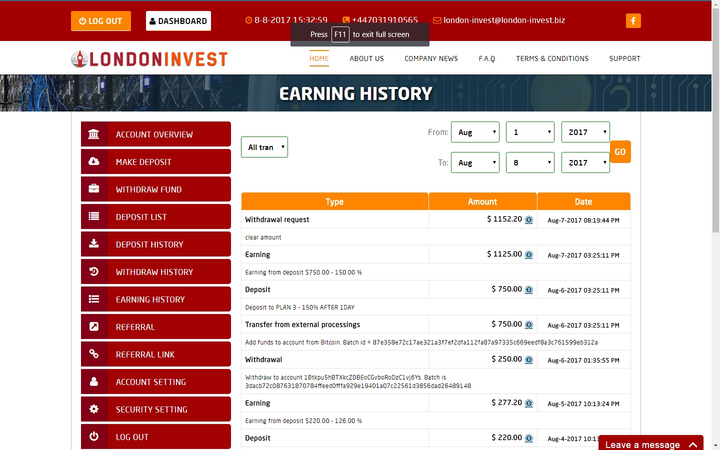Click the bank icon beside Account Overview

click(93, 134)
